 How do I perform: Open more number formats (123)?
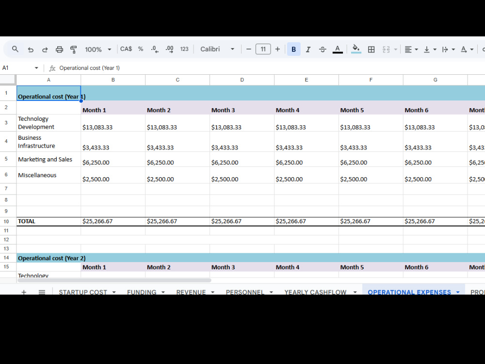click(x=184, y=49)
